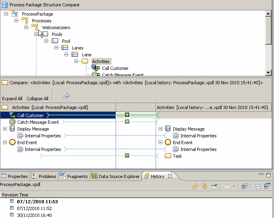Maximize the History view panel

click(268, 175)
